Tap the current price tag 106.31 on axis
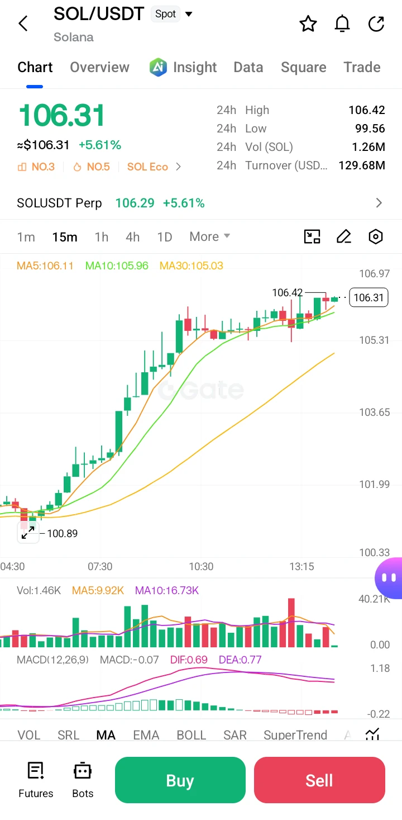Viewport: 402px width, 820px height. [x=368, y=297]
